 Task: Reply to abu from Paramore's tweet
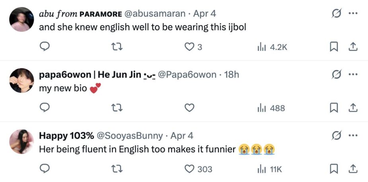(45, 47)
